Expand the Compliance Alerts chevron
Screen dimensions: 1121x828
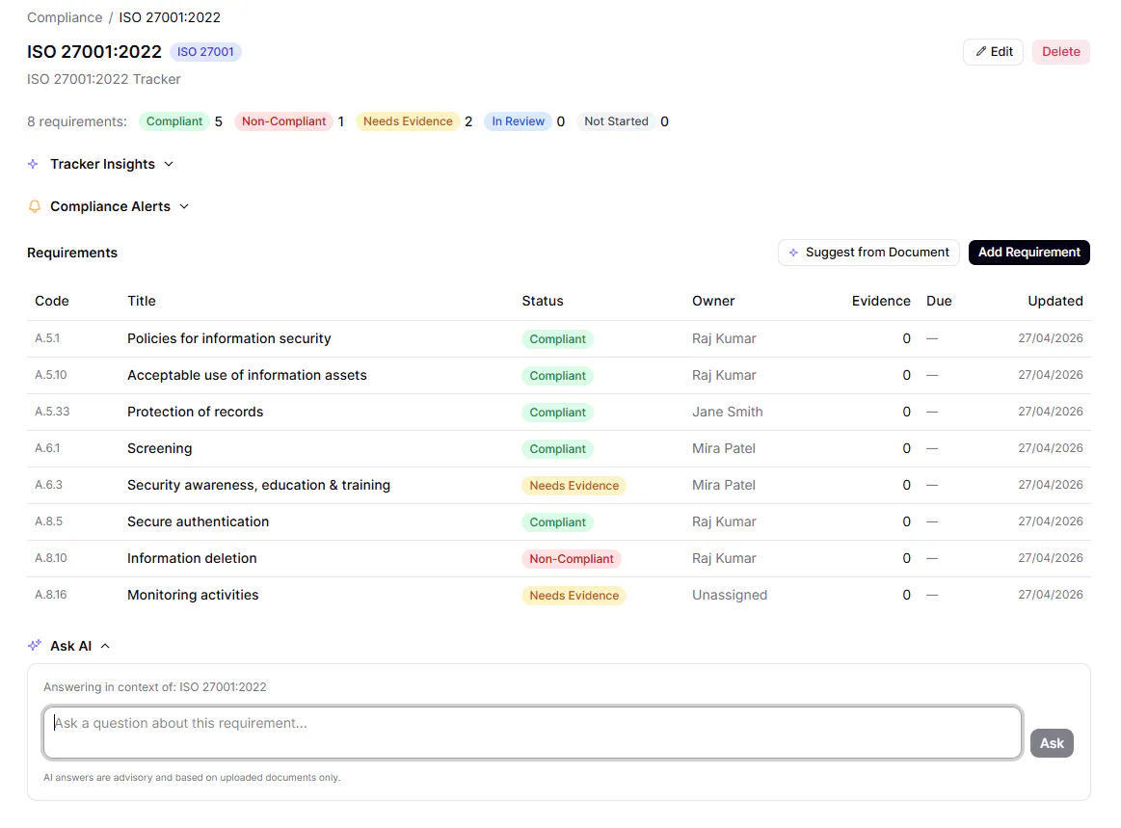[184, 206]
